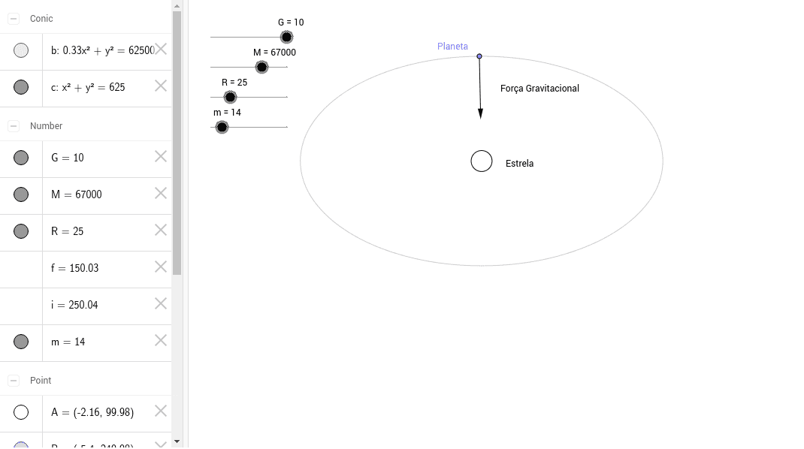Image resolution: width=804 pixels, height=449 pixels.
Task: Select the i = 250.04 value
Action: [x=74, y=305]
